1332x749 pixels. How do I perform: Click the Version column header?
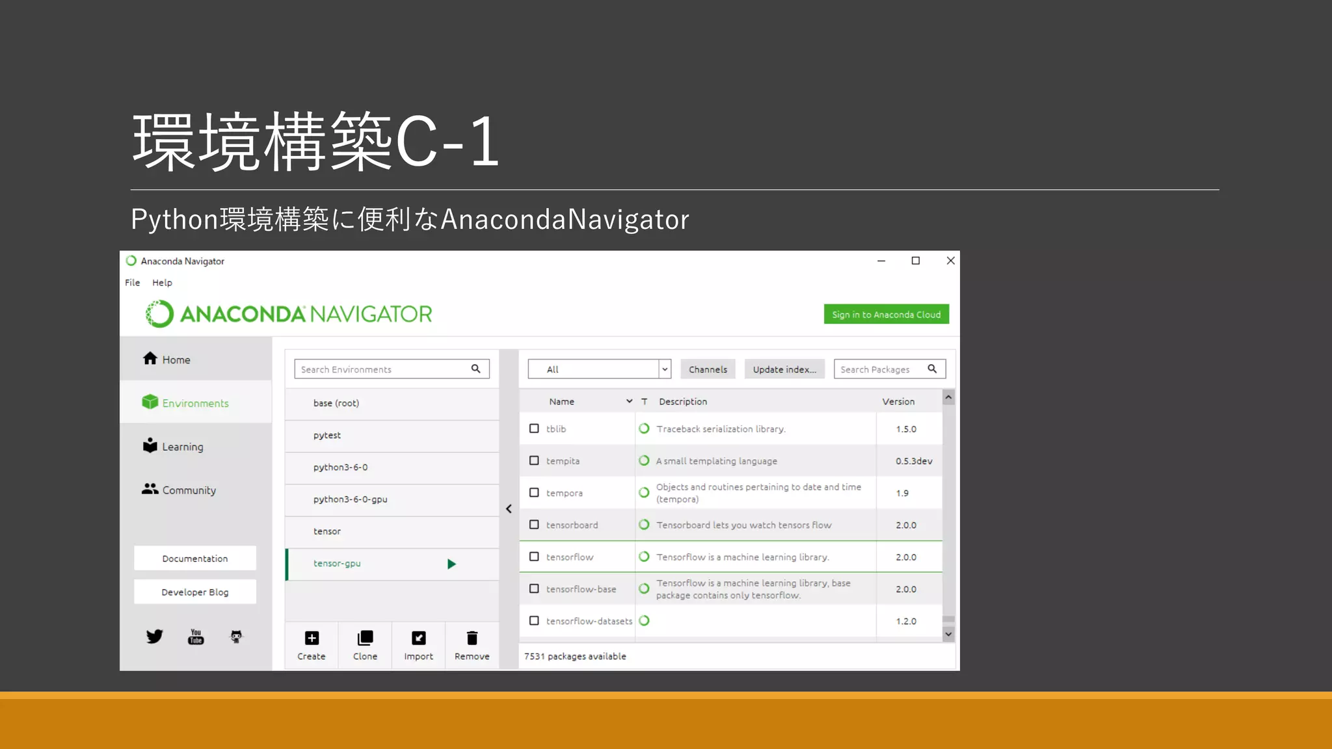tap(898, 401)
